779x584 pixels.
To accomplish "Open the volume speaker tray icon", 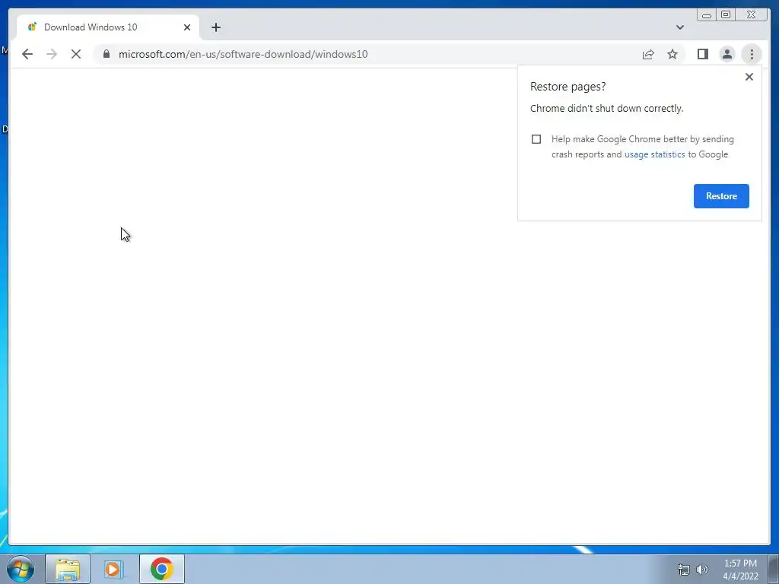I will (702, 570).
